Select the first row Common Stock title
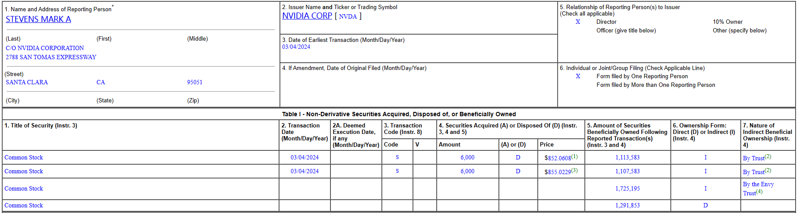This screenshot has height=213, width=799. click(24, 158)
